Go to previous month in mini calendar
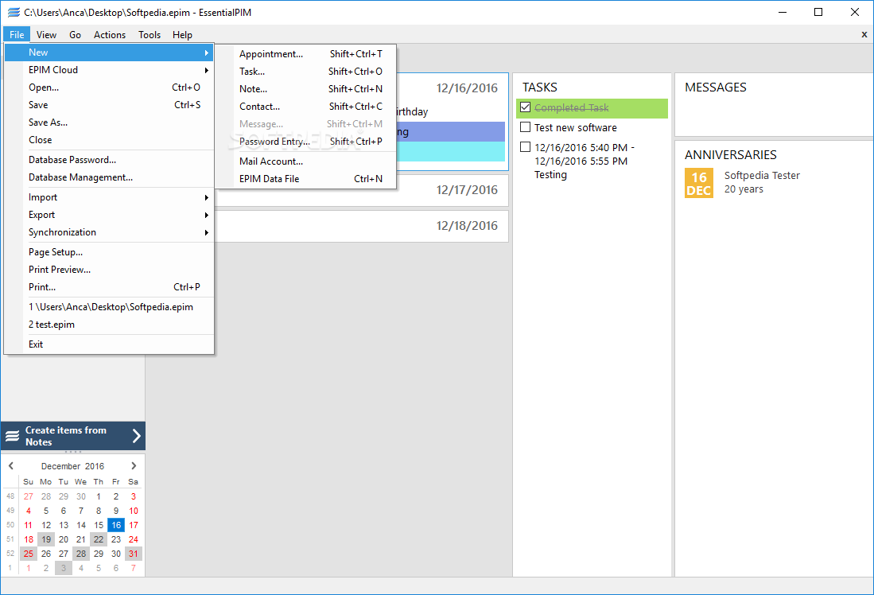 coord(11,465)
